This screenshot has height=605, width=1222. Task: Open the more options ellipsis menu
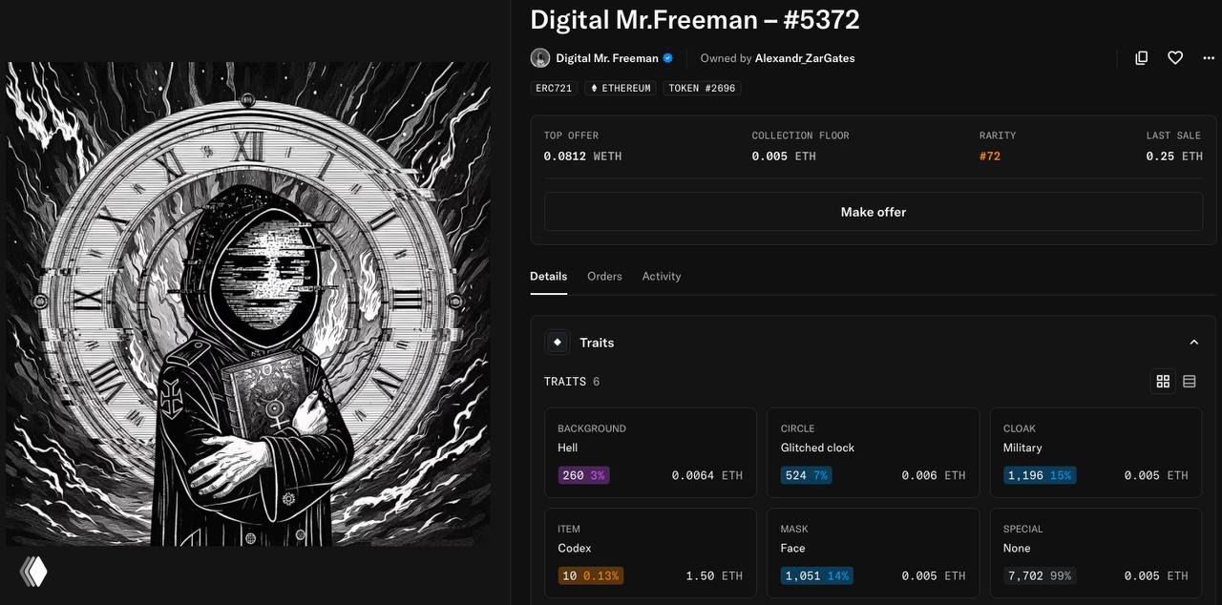click(x=1209, y=57)
